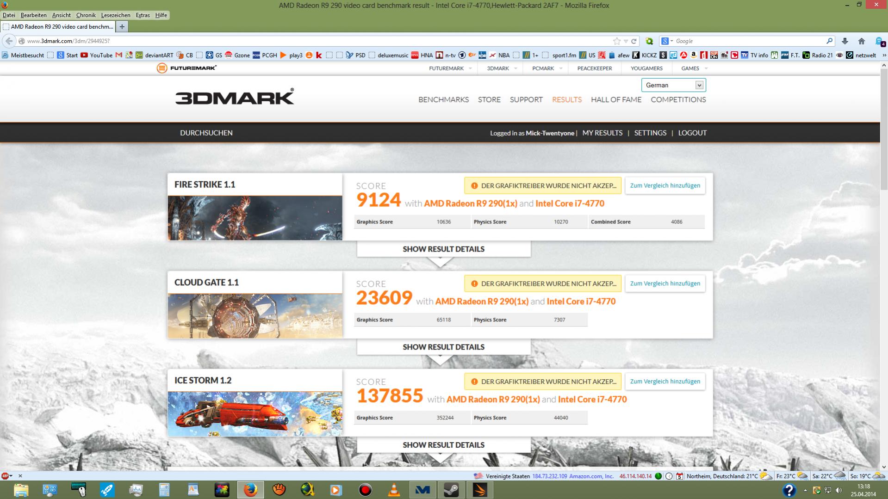Image resolution: width=888 pixels, height=499 pixels.
Task: Click the Ice Storm thumbnail image
Action: pos(255,414)
